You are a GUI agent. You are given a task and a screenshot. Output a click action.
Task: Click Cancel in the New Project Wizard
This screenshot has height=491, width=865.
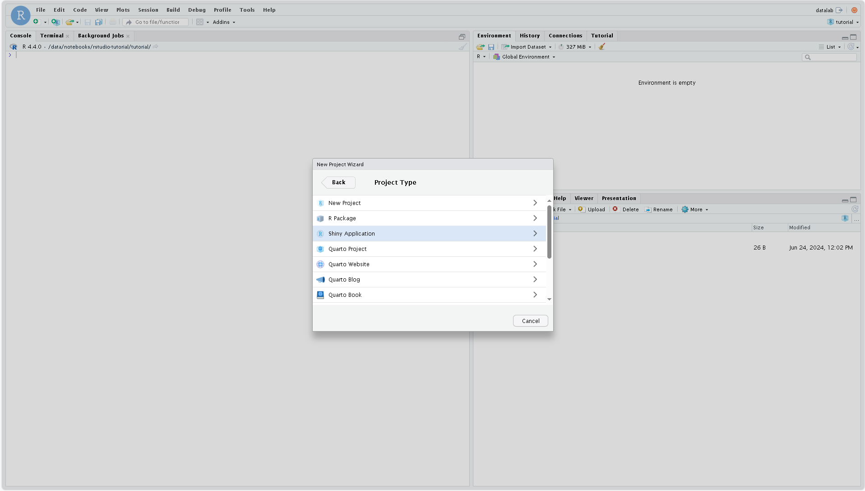pyautogui.click(x=530, y=321)
